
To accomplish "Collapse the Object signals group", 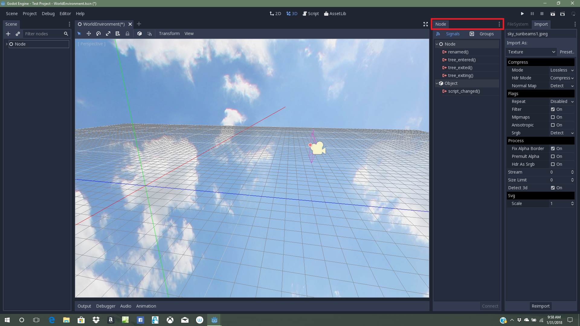I will [437, 83].
